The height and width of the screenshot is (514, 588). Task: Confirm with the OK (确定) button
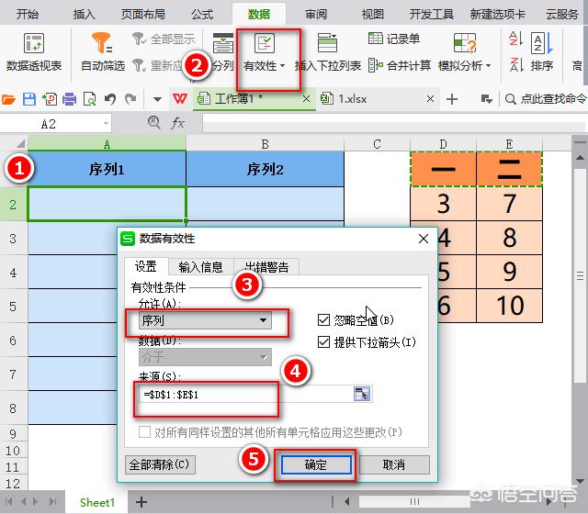[x=316, y=465]
